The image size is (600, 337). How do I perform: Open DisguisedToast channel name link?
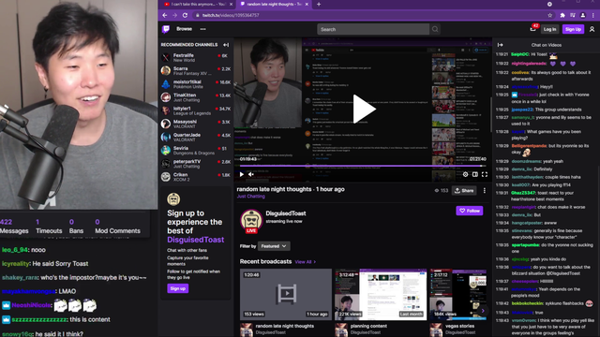[285, 213]
